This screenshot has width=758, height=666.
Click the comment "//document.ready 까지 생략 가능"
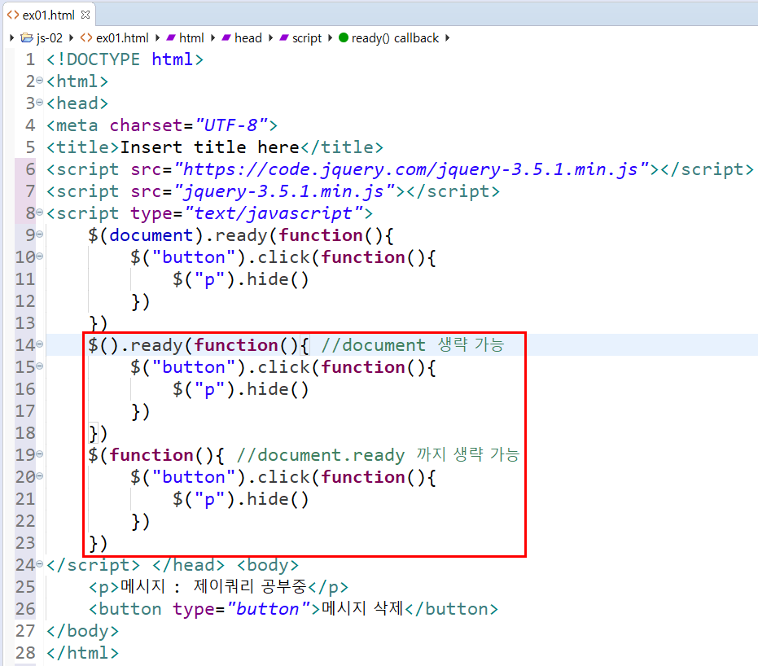coord(378,455)
